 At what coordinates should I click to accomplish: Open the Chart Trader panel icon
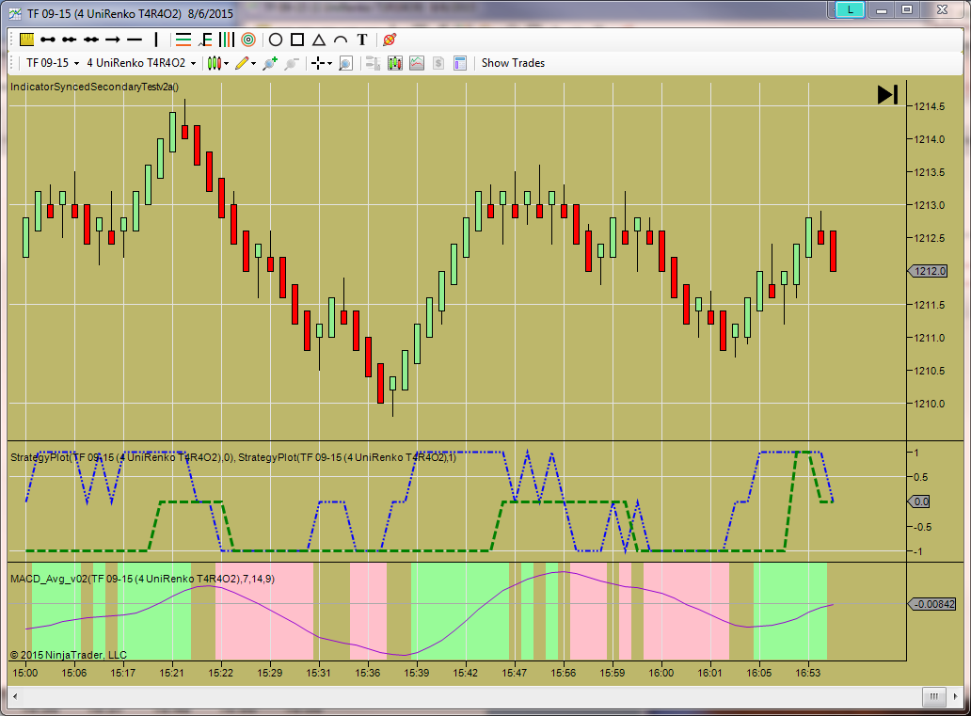[373, 62]
